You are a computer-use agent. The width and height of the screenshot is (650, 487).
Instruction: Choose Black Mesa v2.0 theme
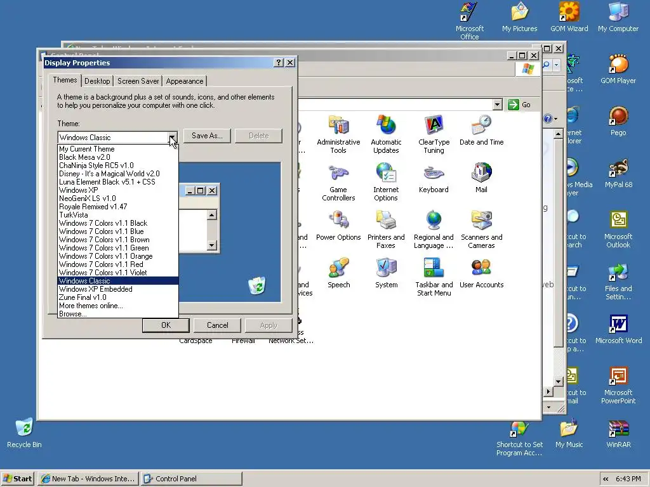117,157
